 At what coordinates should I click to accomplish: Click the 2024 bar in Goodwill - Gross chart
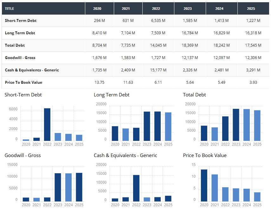point(68,187)
